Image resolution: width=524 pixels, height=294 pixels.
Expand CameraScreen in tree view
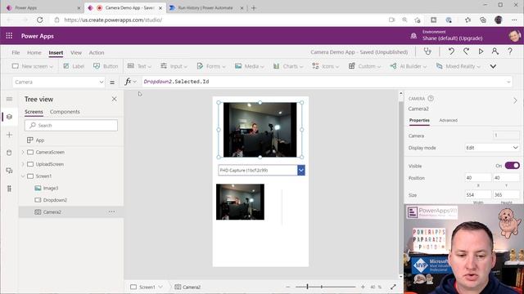point(23,152)
